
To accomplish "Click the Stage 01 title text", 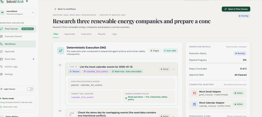I will tap(106, 67).
